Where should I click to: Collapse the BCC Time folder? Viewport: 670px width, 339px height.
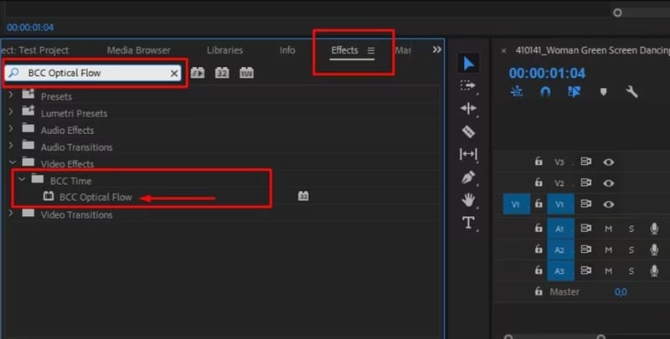(x=22, y=179)
